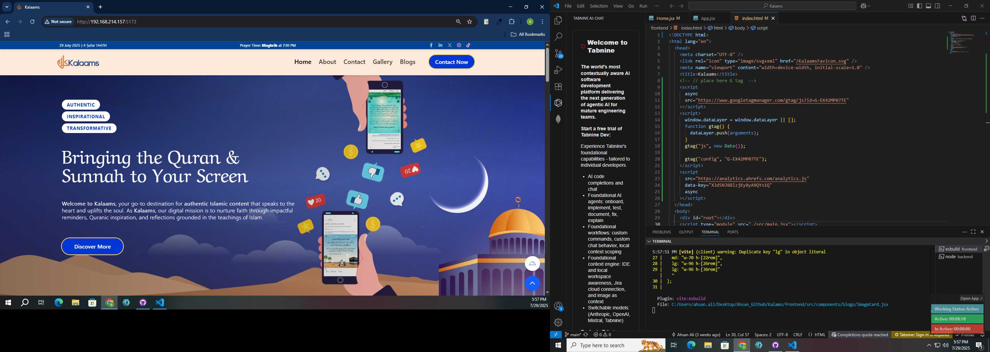Open the overflow menu dots beside Run
Image resolution: width=990 pixels, height=352 pixels.
pos(657,6)
